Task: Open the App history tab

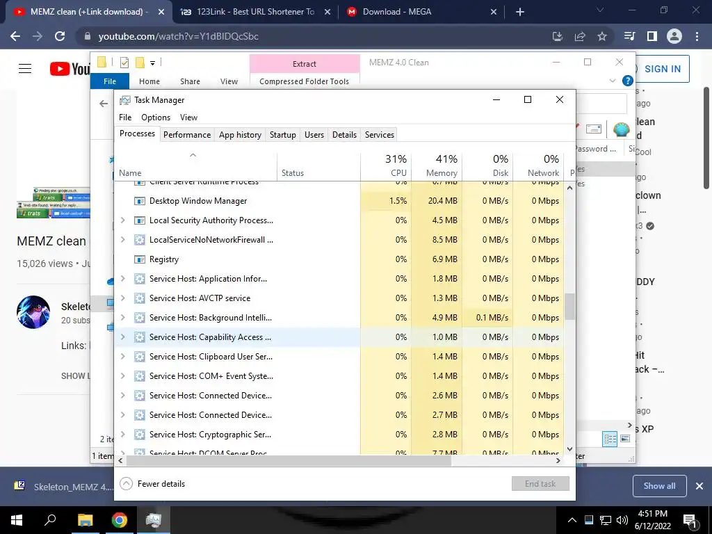Action: click(240, 135)
